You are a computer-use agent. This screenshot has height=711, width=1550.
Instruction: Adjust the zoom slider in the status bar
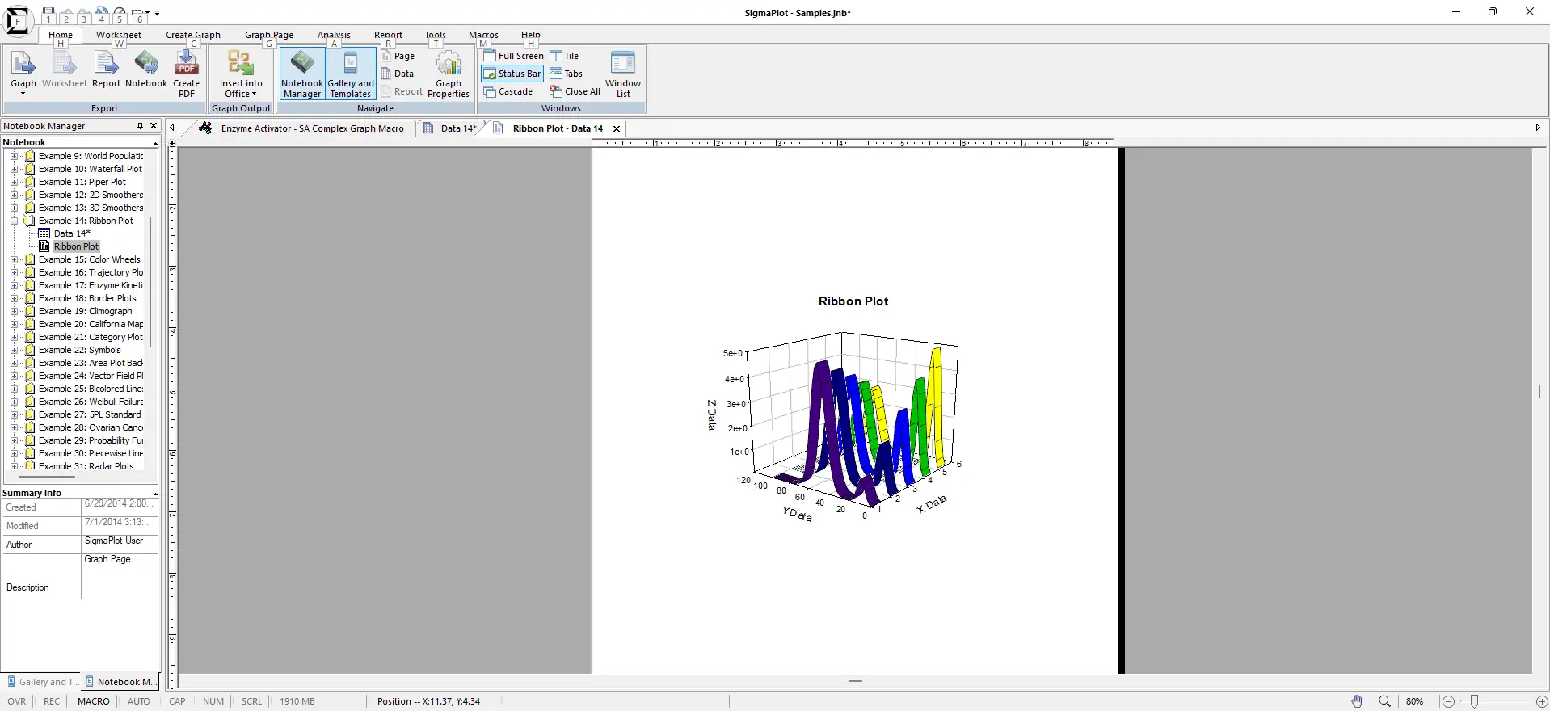click(1474, 701)
